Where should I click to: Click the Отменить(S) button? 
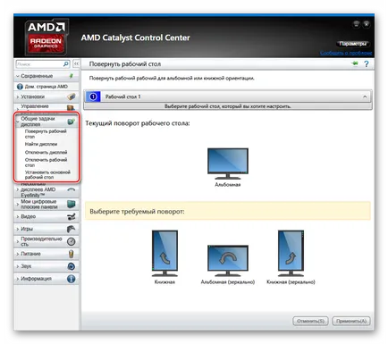click(310, 321)
